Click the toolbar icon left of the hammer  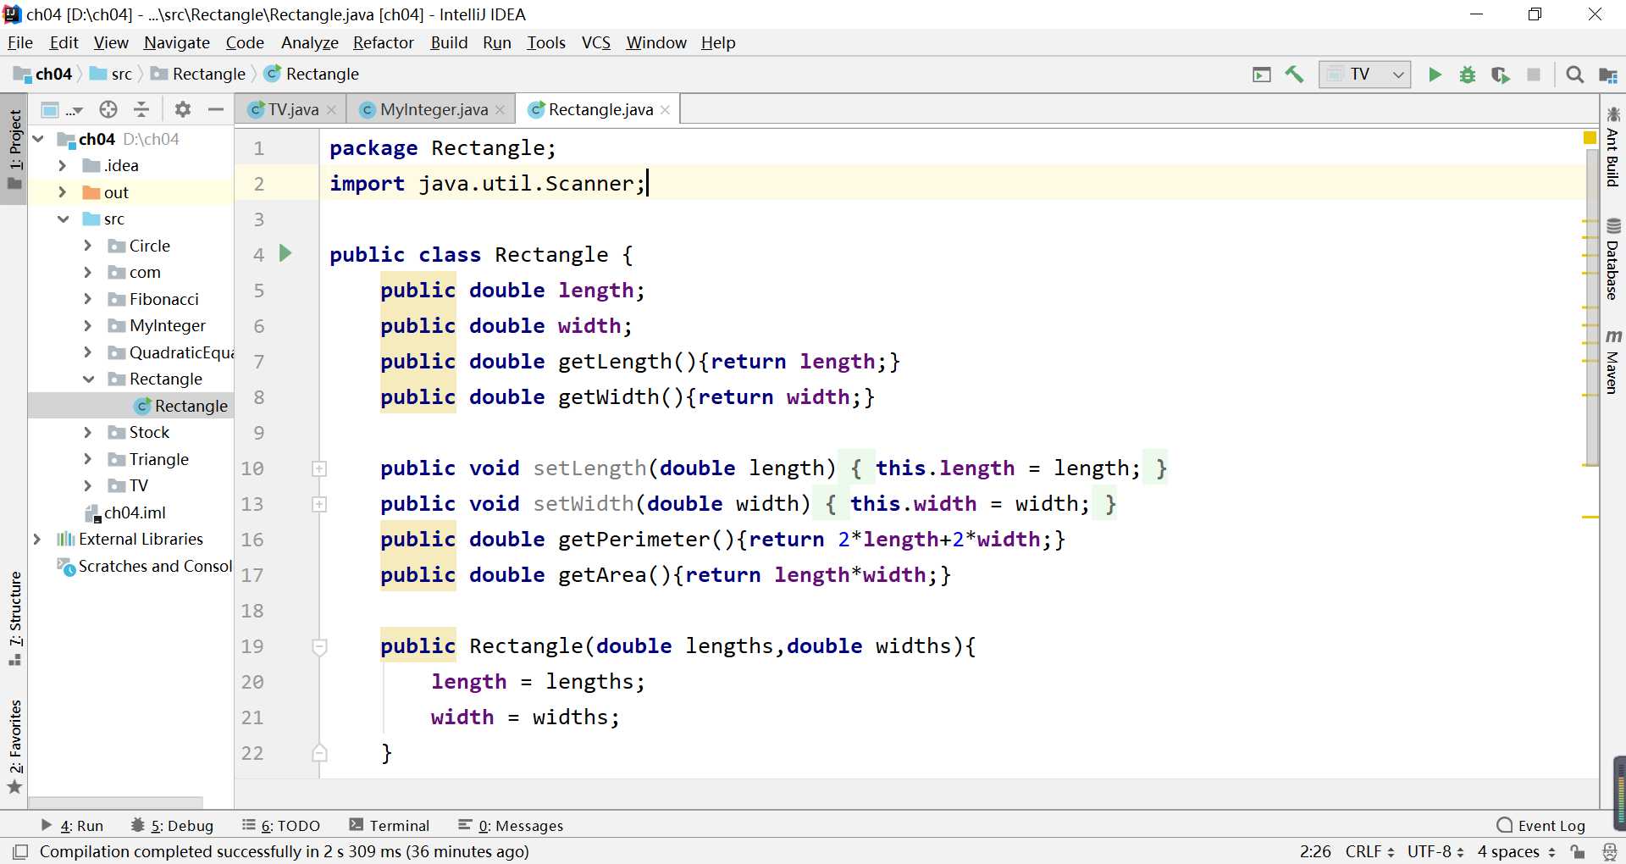tap(1262, 75)
